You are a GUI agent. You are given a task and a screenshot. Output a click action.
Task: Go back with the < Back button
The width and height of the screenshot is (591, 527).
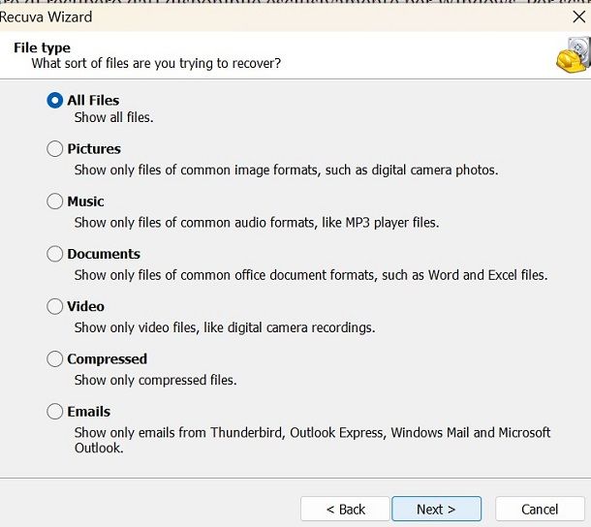pyautogui.click(x=345, y=509)
